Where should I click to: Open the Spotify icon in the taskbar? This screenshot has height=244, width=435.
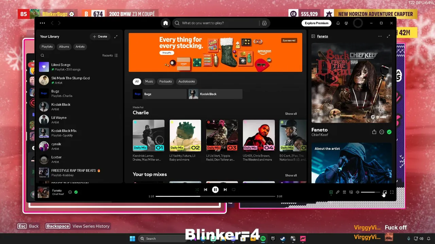(x=263, y=239)
